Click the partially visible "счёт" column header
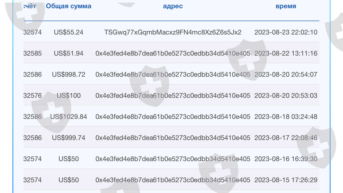 pyautogui.click(x=30, y=6)
